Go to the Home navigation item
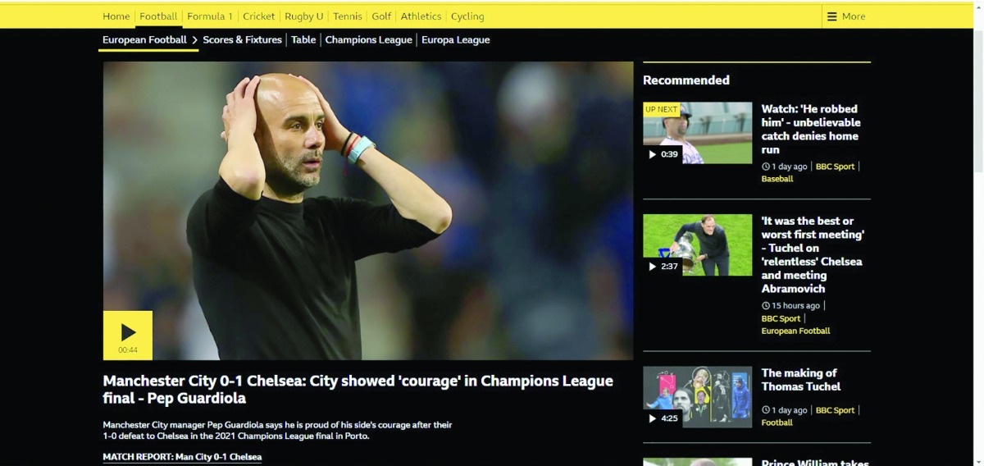This screenshot has width=984, height=466. pyautogui.click(x=116, y=16)
